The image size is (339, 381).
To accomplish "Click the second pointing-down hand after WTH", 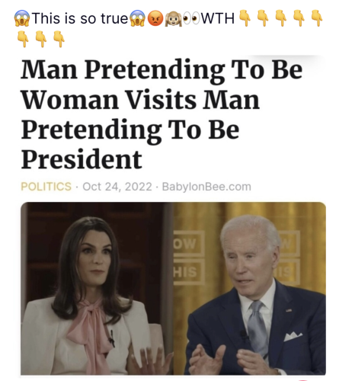I will click(x=263, y=18).
